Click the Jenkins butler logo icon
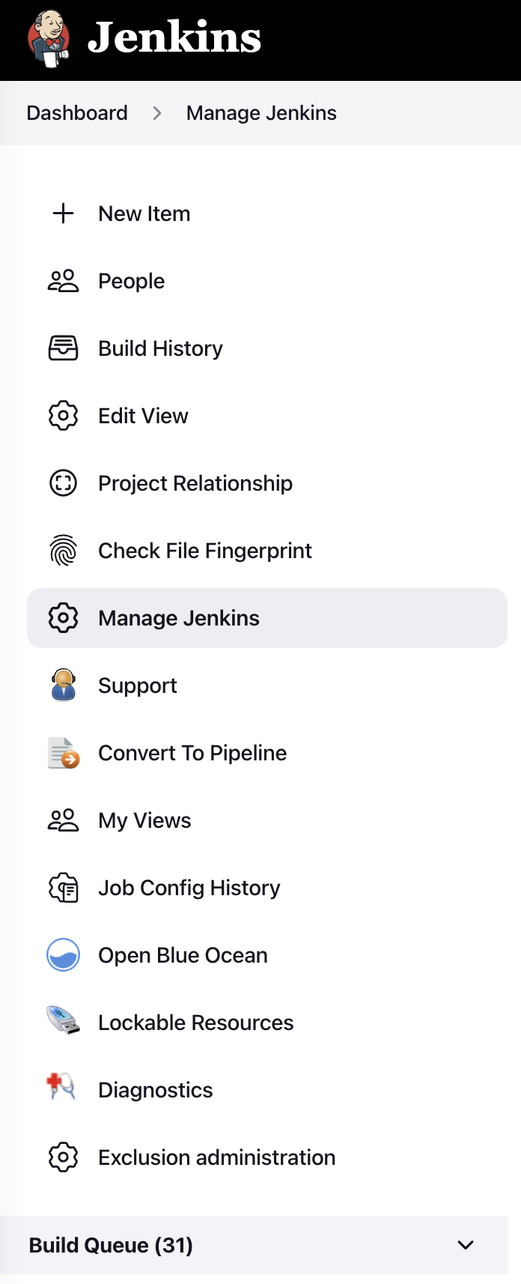 tap(49, 38)
